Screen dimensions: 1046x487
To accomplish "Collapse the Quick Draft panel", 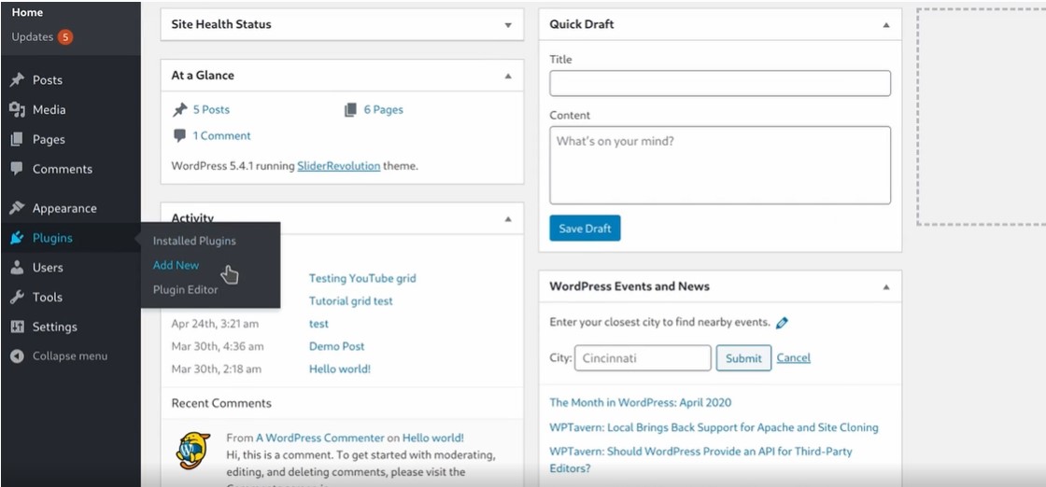I will (x=886, y=24).
